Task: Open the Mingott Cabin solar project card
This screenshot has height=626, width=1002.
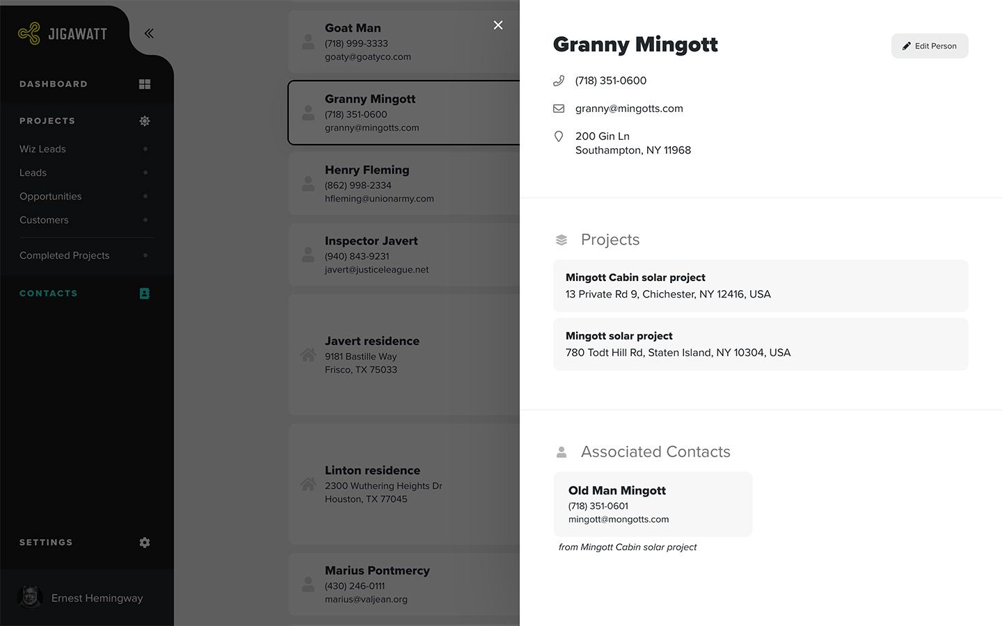Action: tap(761, 286)
